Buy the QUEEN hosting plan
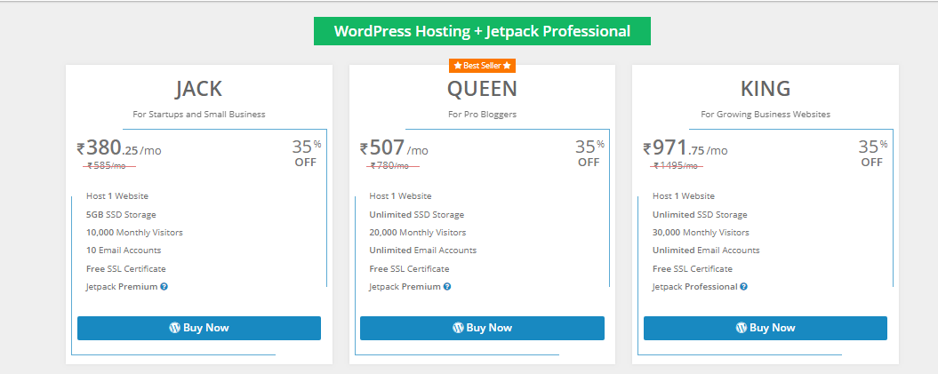This screenshot has width=938, height=374. coord(482,328)
